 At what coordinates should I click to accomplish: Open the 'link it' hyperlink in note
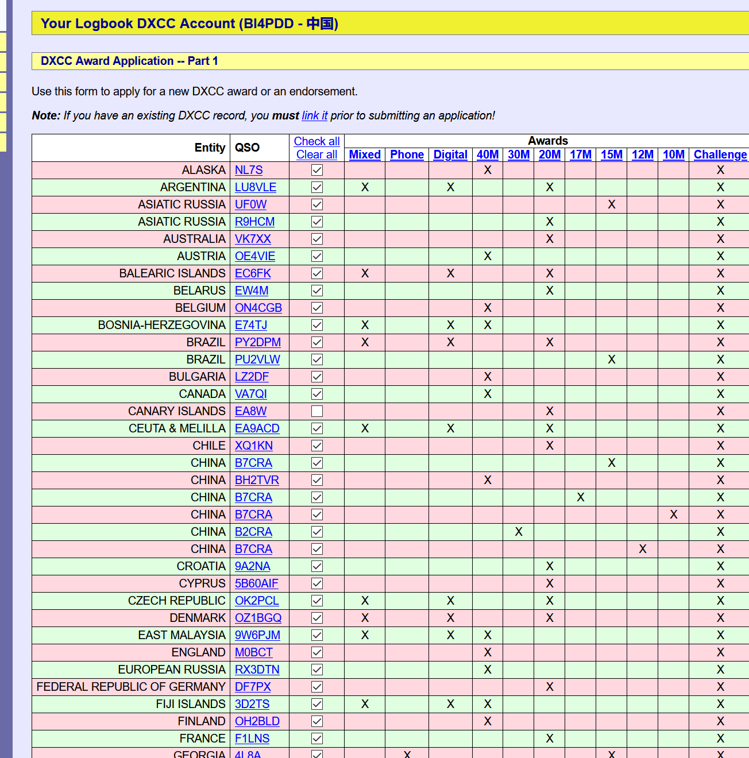(315, 115)
